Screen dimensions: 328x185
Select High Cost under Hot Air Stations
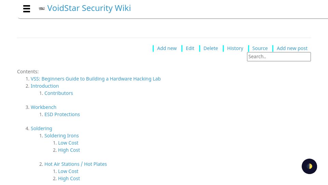[x=69, y=178]
